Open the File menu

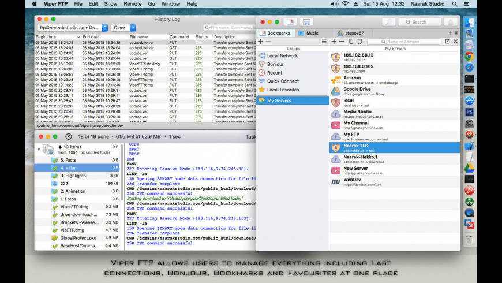click(x=78, y=4)
